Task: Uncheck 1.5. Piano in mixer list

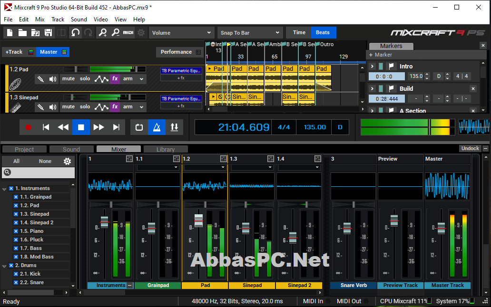Action: [16, 231]
